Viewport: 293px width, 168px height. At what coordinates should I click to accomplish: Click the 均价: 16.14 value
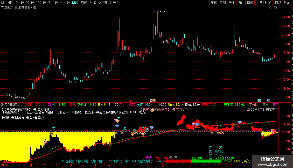click(176, 105)
